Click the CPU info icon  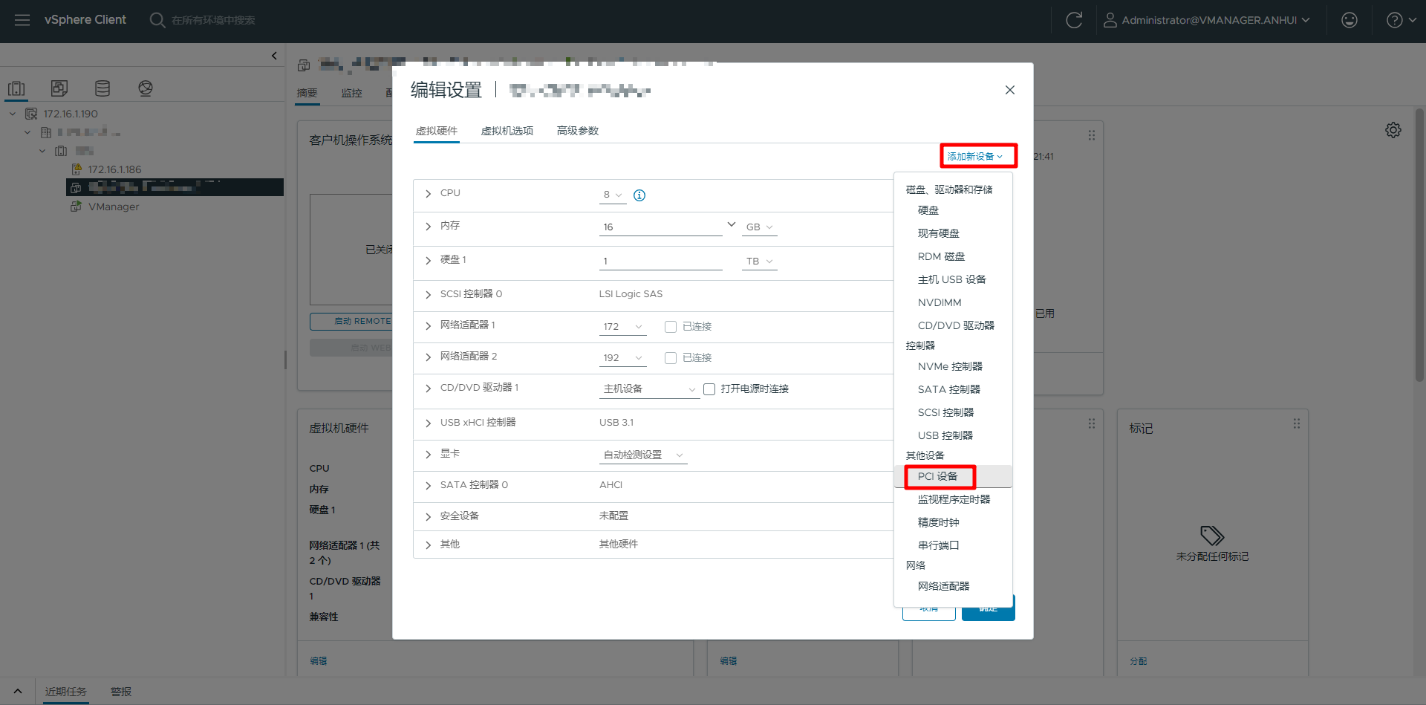tap(639, 195)
